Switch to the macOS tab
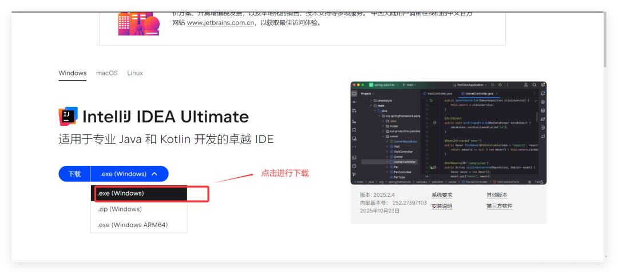The image size is (618, 274). point(107,73)
